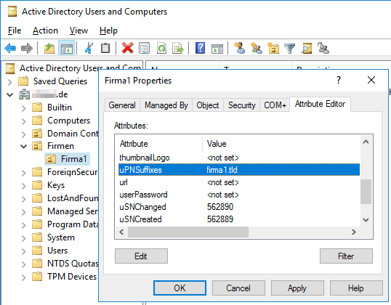Click the red Delete X icon

point(127,48)
